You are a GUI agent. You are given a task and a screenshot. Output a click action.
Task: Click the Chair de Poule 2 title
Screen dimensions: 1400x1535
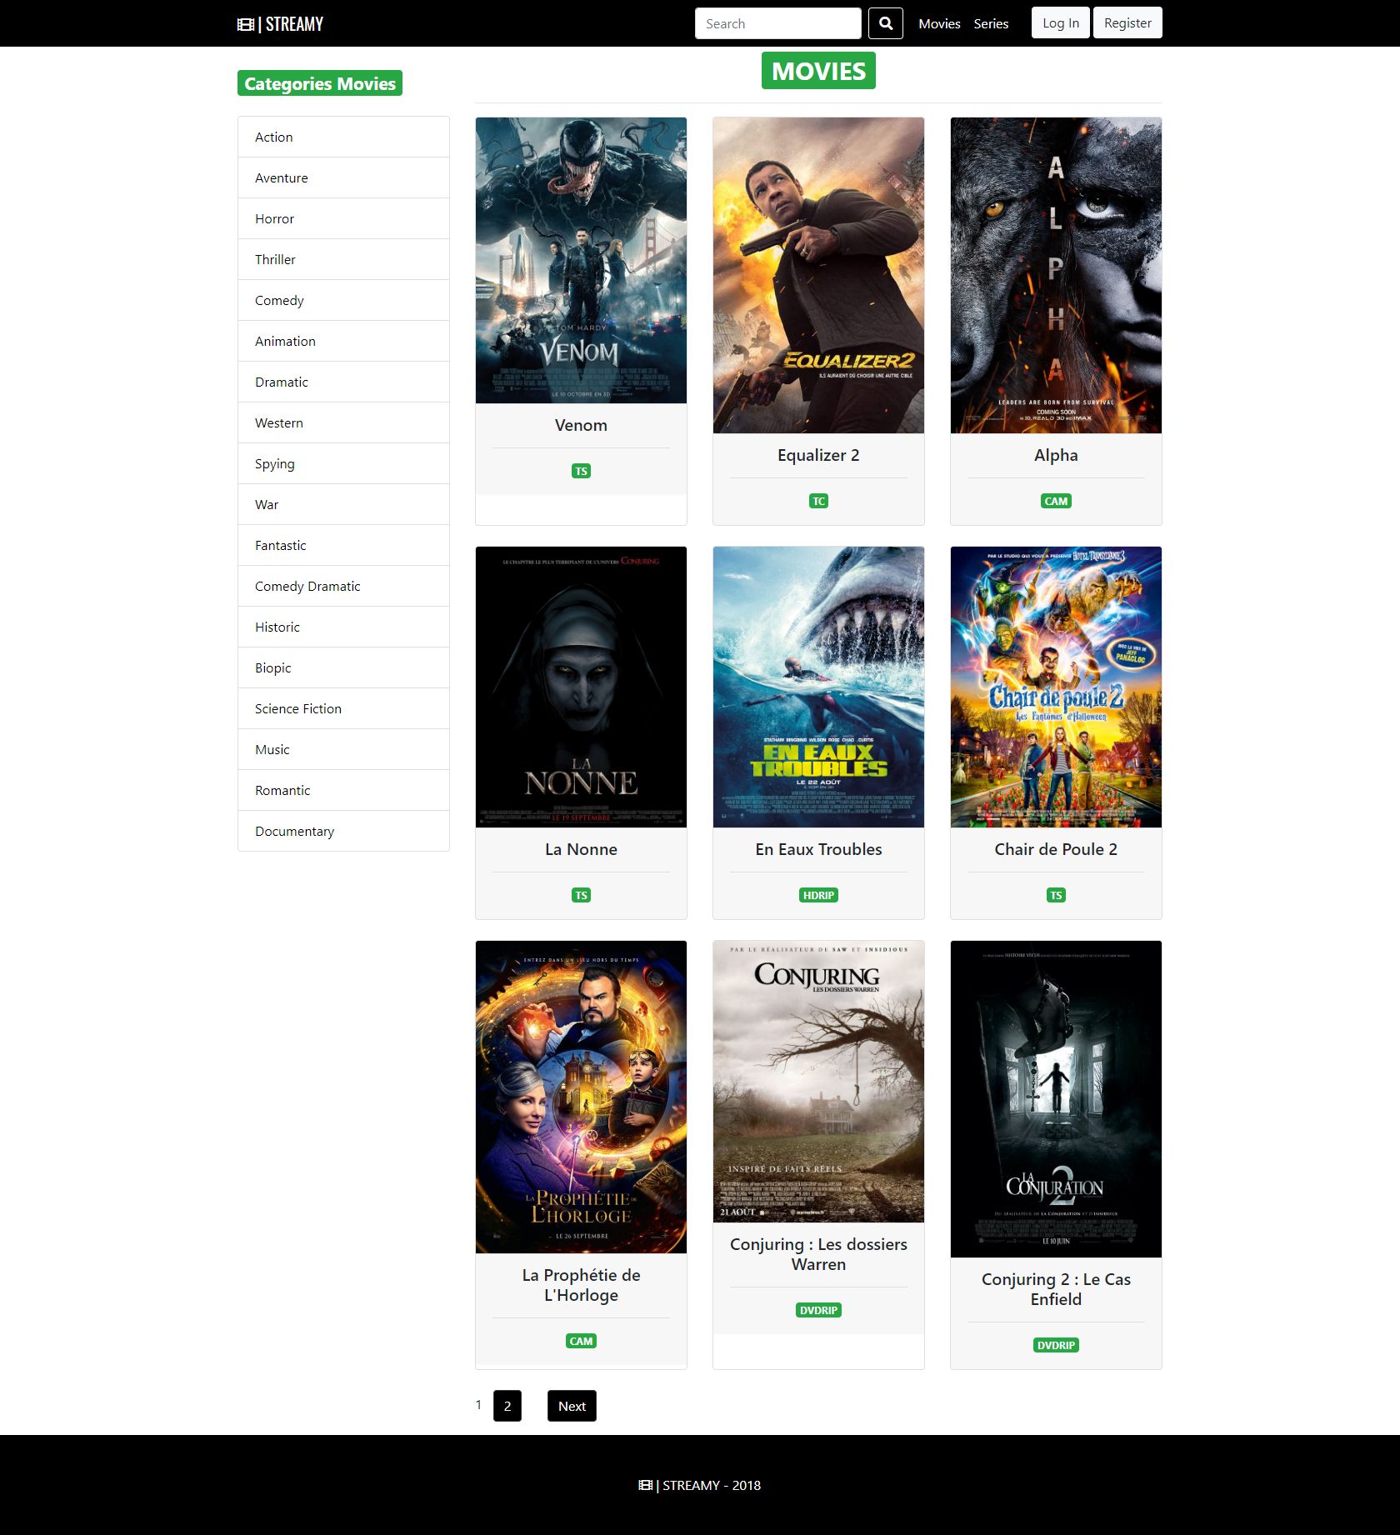(1056, 849)
